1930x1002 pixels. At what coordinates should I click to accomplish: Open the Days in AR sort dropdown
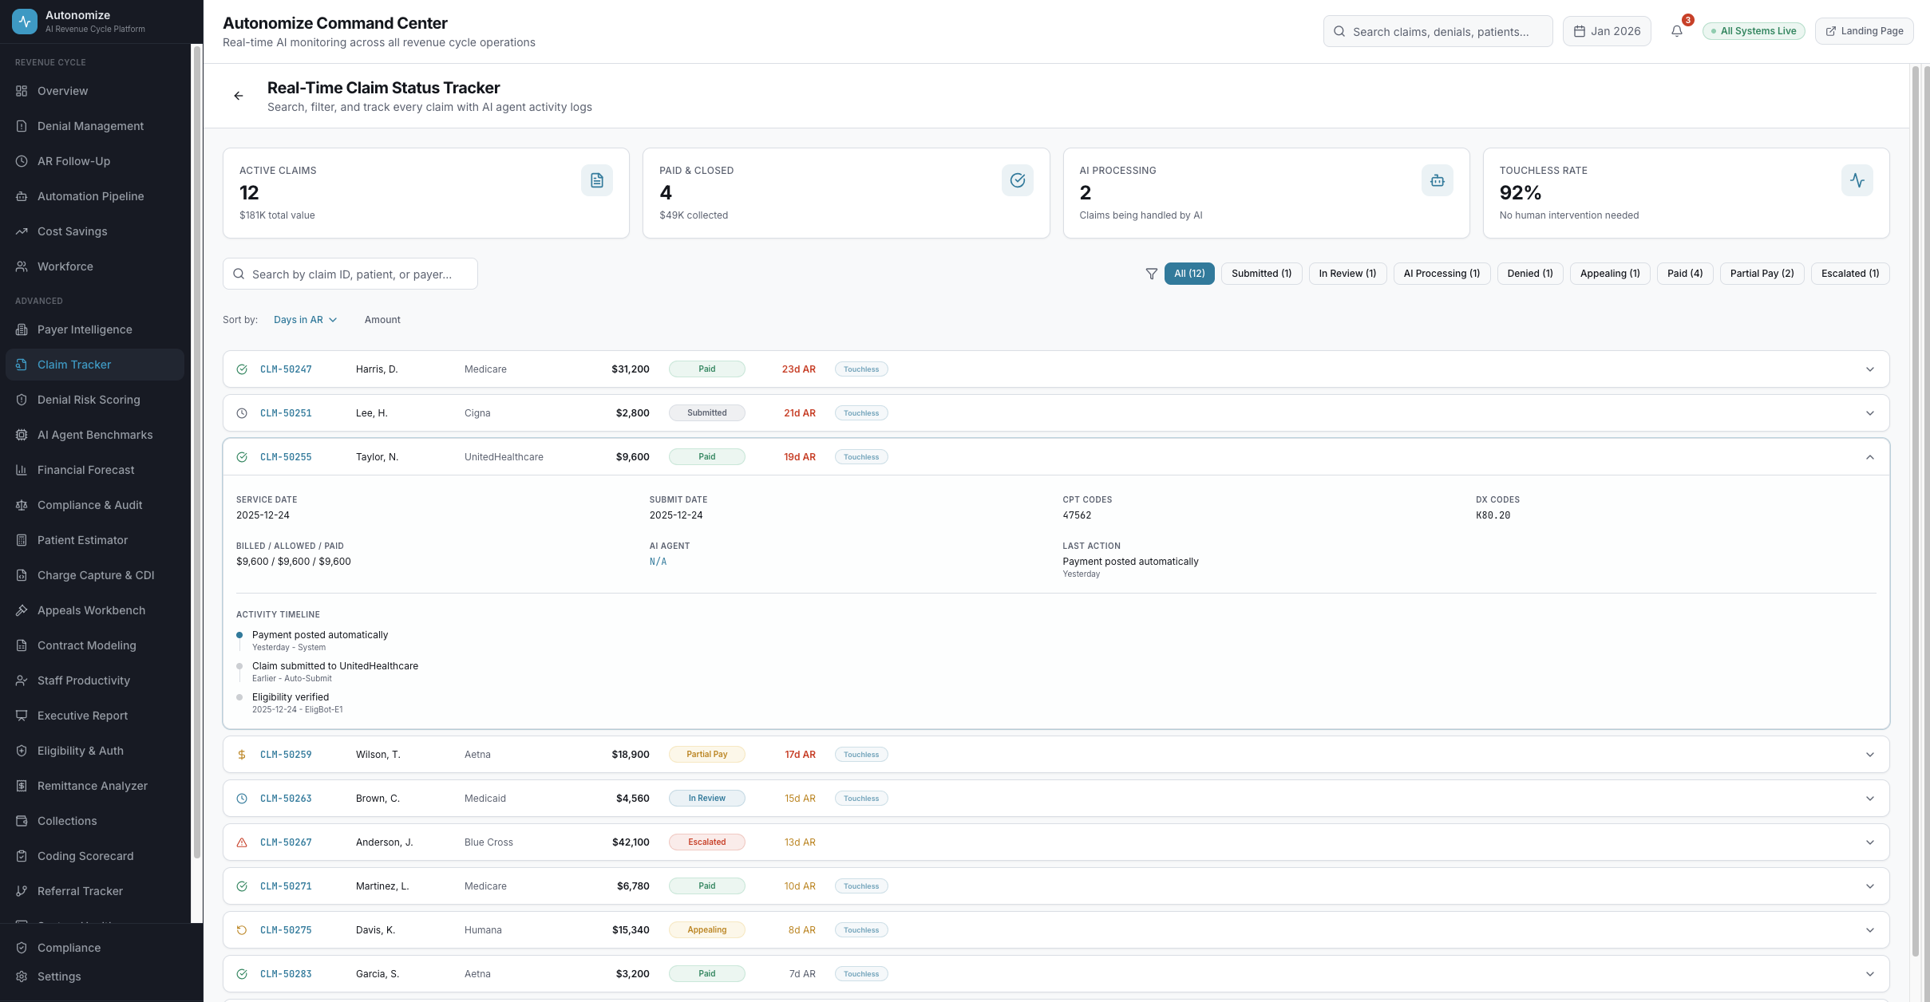pos(305,319)
